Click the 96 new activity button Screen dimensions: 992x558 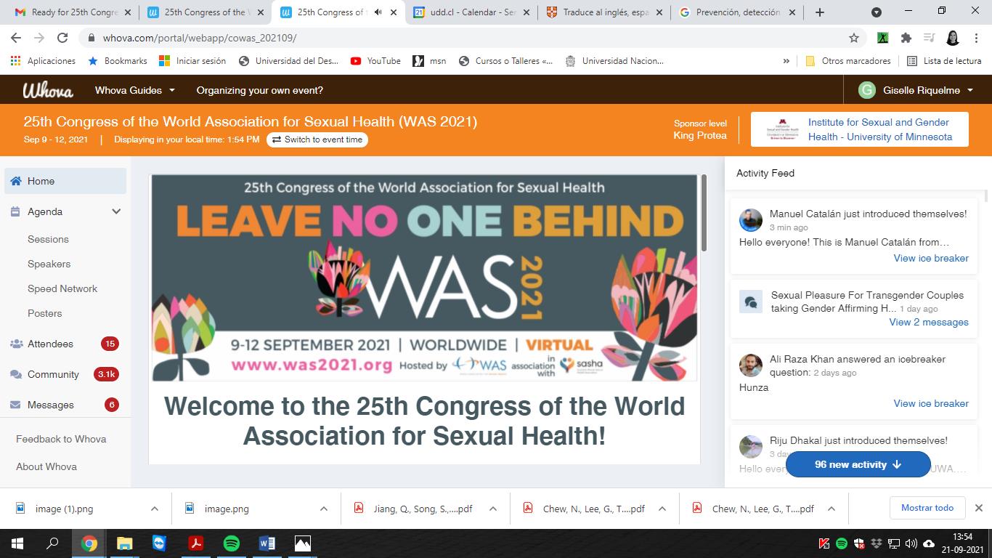858,464
